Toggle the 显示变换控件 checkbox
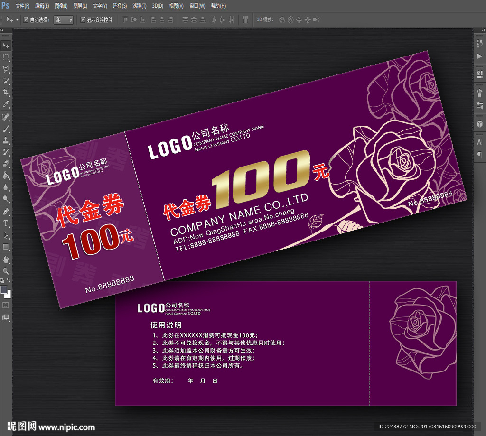486x436 pixels. point(83,19)
